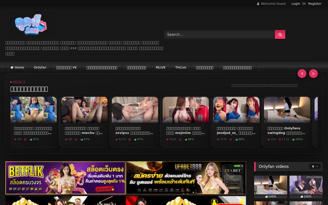Screen dimensions: 328x205
Task: Select the THLive menu item
Action: (x=180, y=67)
